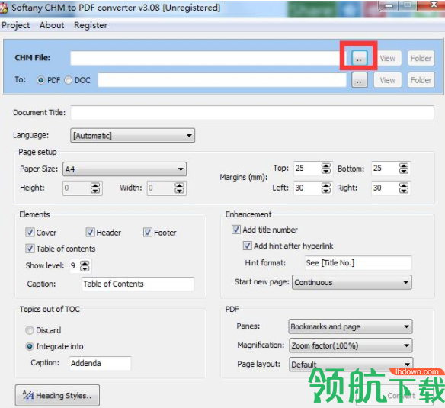The width and height of the screenshot is (445, 408).
Task: Toggle the Add hint after hyperlink checkbox
Action: 248,246
